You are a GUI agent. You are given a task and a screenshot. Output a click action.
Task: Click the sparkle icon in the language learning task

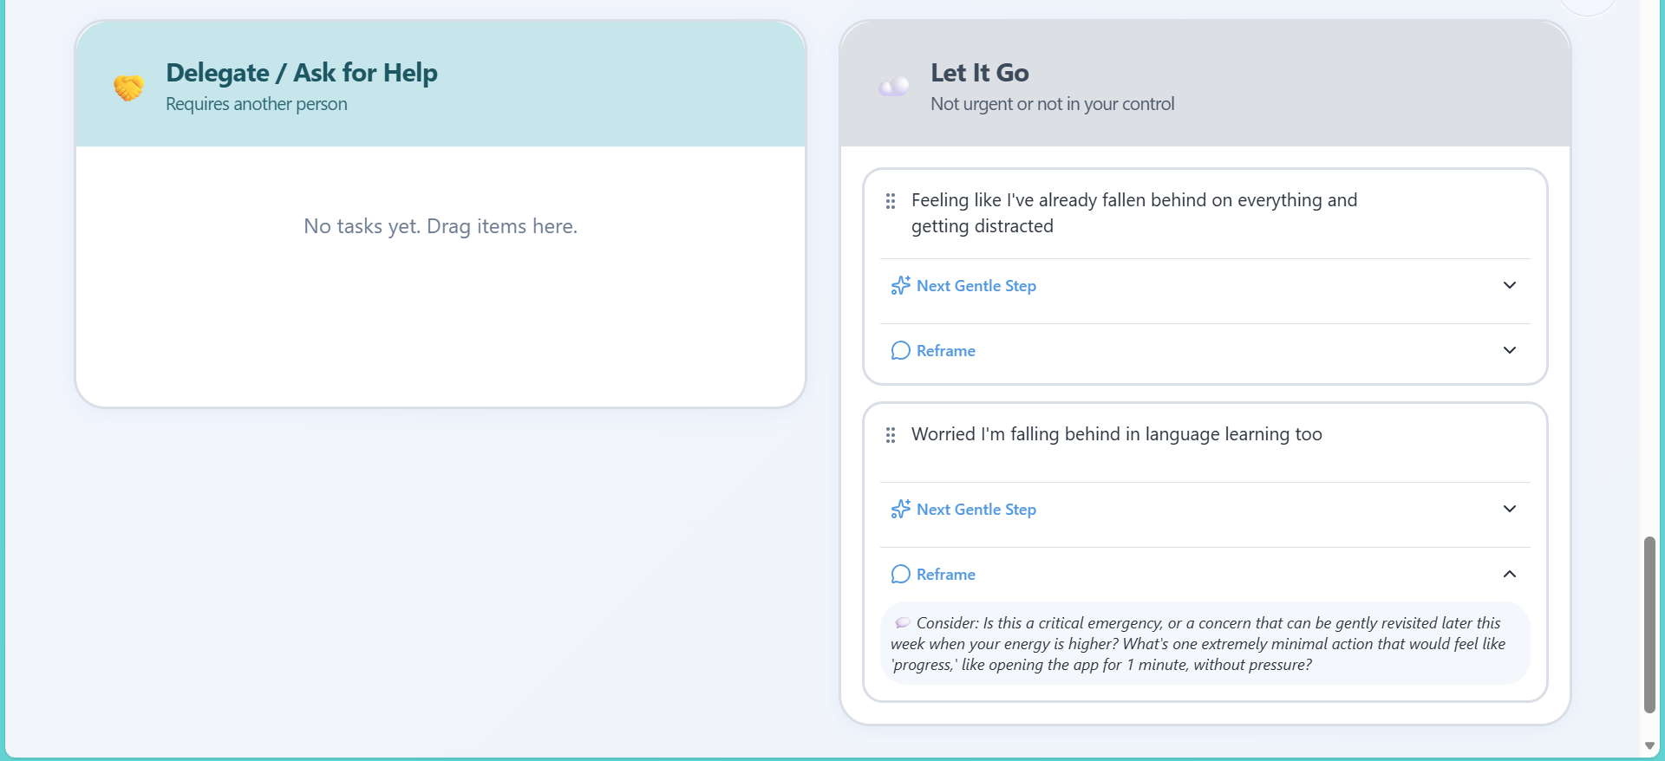[x=901, y=509]
